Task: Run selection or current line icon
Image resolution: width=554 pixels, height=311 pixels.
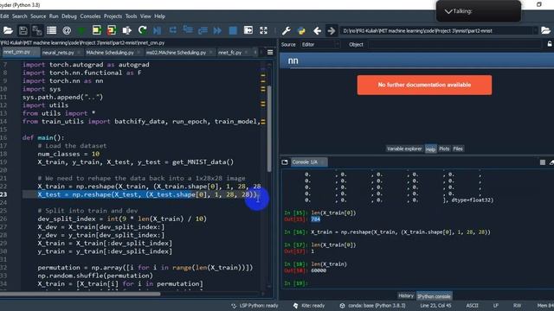Action: [x=126, y=31]
